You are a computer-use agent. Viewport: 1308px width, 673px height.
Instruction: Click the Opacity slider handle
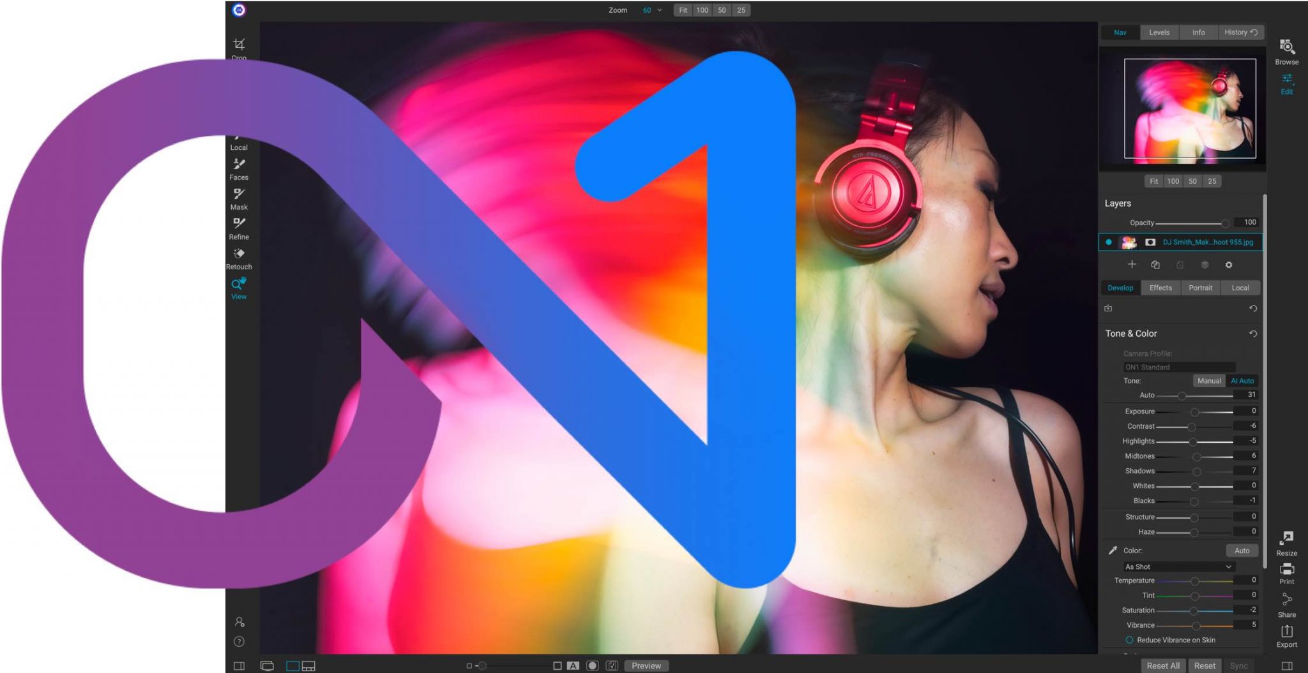1225,223
